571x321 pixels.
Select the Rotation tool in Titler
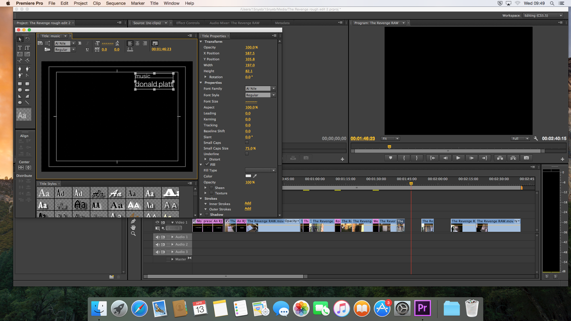tap(27, 39)
